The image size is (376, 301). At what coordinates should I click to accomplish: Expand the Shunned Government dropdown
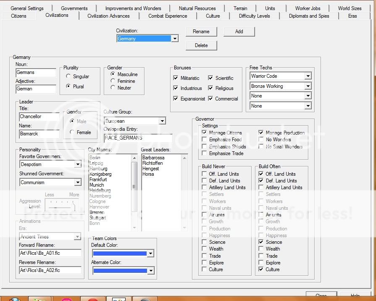[78, 182]
